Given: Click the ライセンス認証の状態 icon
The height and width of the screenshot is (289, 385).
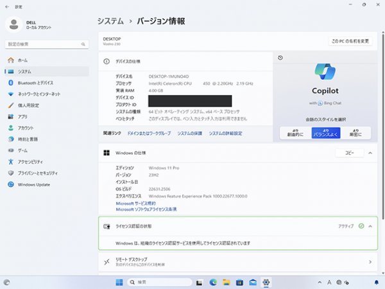Looking at the screenshot, I should point(107,226).
